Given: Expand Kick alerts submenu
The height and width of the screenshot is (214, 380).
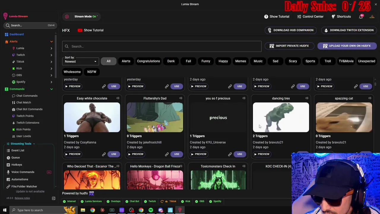Looking at the screenshot, I should pos(51,68).
